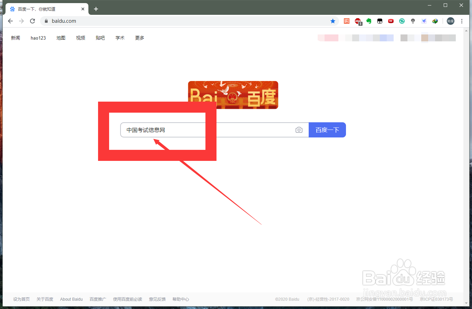The image size is (472, 309).
Task: Click the scrollbar down arrow
Action: coord(466,303)
